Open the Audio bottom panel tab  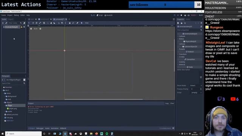pos(47,128)
